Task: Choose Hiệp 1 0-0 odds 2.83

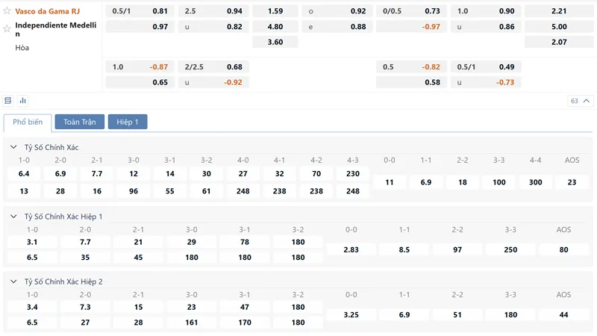Action: [x=351, y=249]
